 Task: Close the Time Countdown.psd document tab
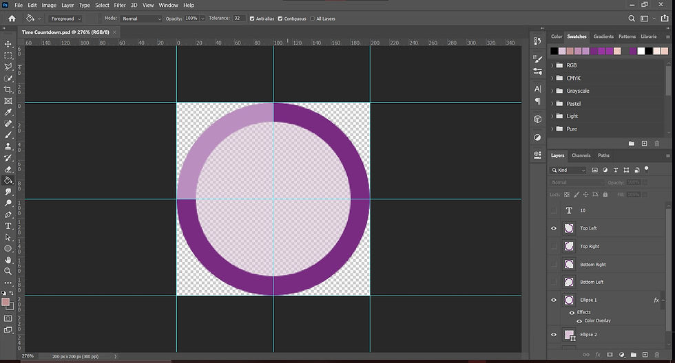(114, 32)
